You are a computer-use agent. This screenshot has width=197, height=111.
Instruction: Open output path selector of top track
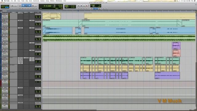click(38, 14)
